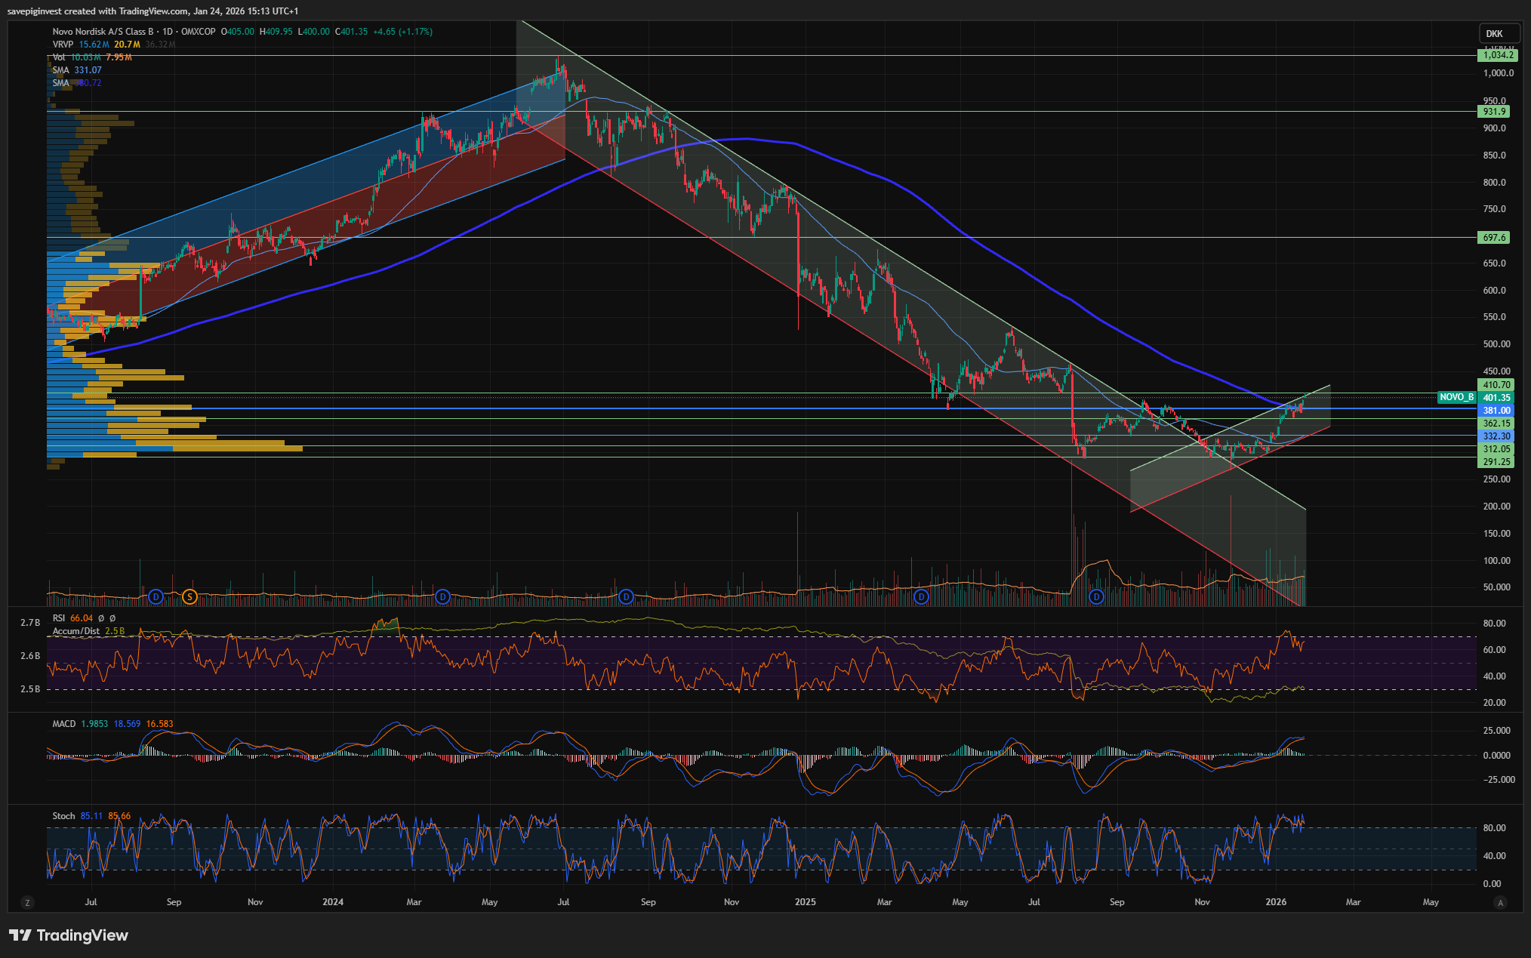Image resolution: width=1531 pixels, height=958 pixels.
Task: Click the first D dividend marker before the split icon
Action: point(156,597)
